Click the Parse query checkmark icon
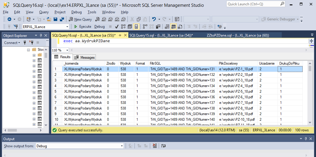This screenshot has height=157, width=316. tap(117, 27)
